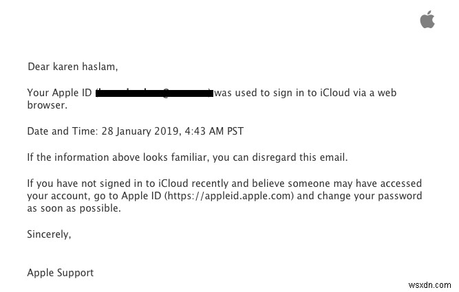Click the phrase "change your password"
Image resolution: width=459 pixels, height=292 pixels.
click(x=364, y=196)
